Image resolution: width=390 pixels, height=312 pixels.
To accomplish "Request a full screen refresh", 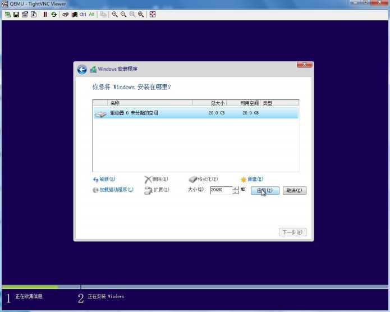I will coord(54,15).
